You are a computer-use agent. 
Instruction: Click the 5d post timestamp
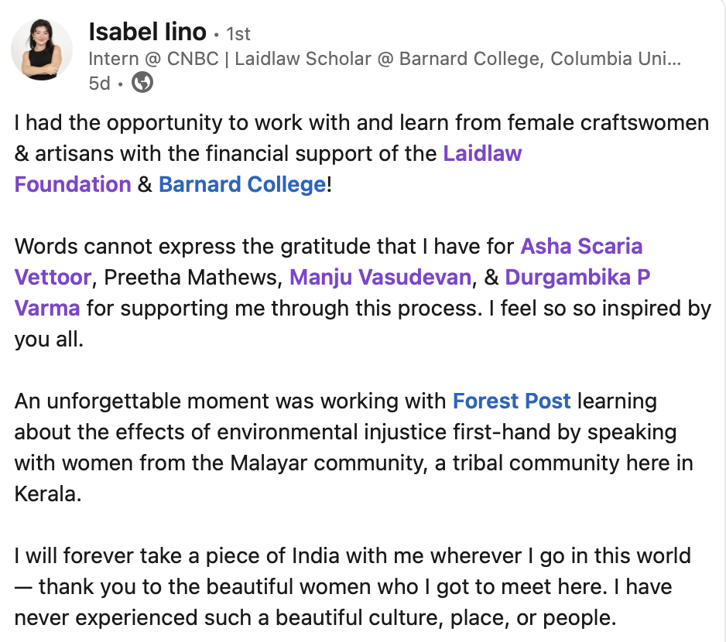pos(99,84)
